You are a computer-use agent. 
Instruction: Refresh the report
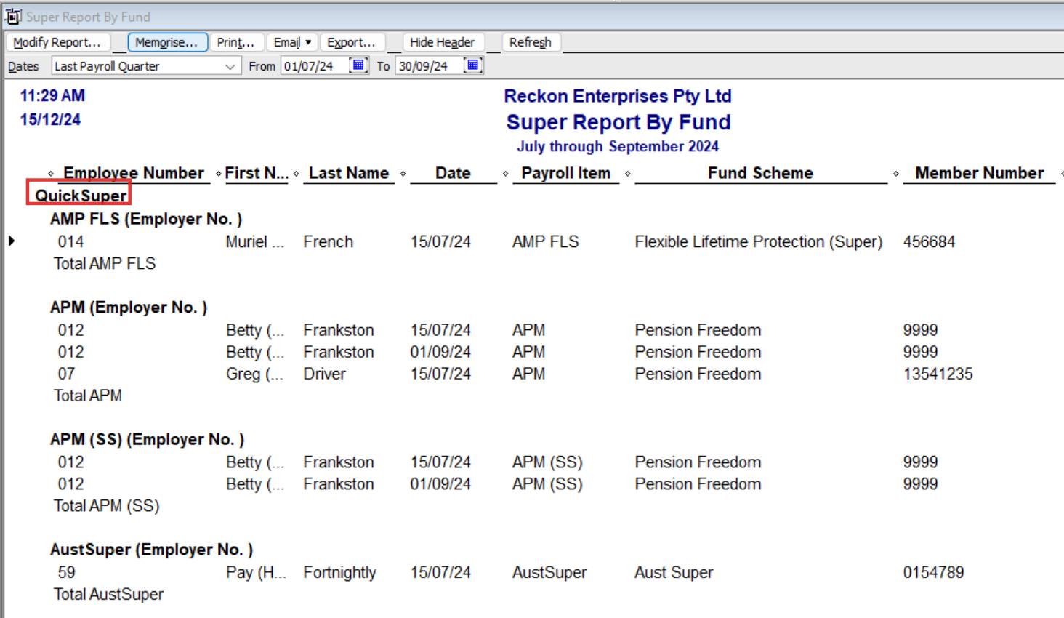tap(531, 42)
